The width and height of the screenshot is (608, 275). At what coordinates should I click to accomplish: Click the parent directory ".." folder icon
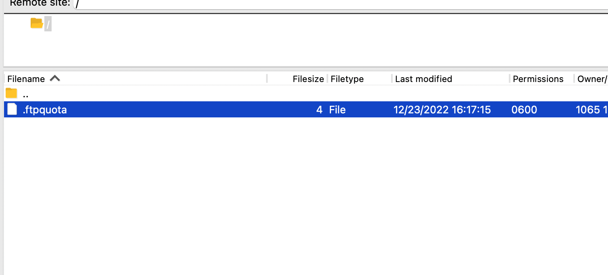[11, 93]
